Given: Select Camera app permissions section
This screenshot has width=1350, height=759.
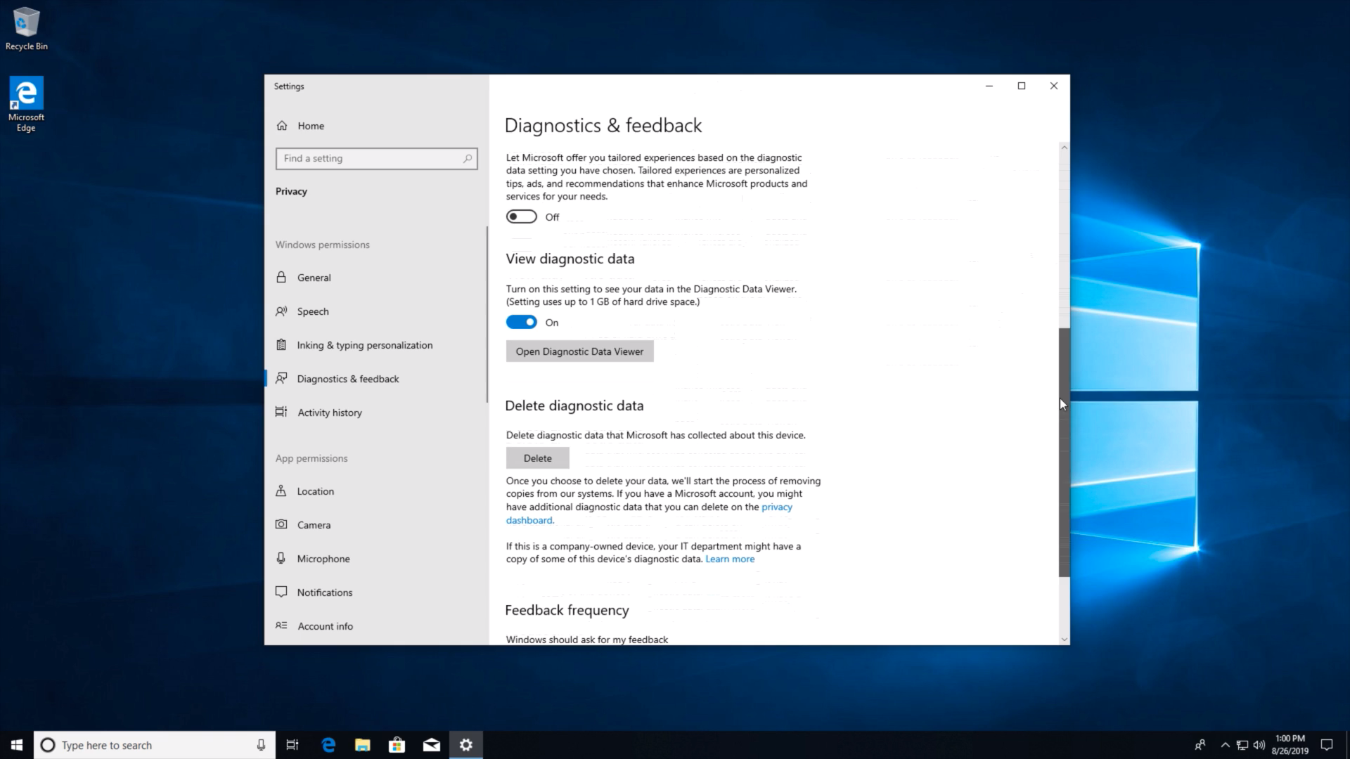Looking at the screenshot, I should pos(314,524).
